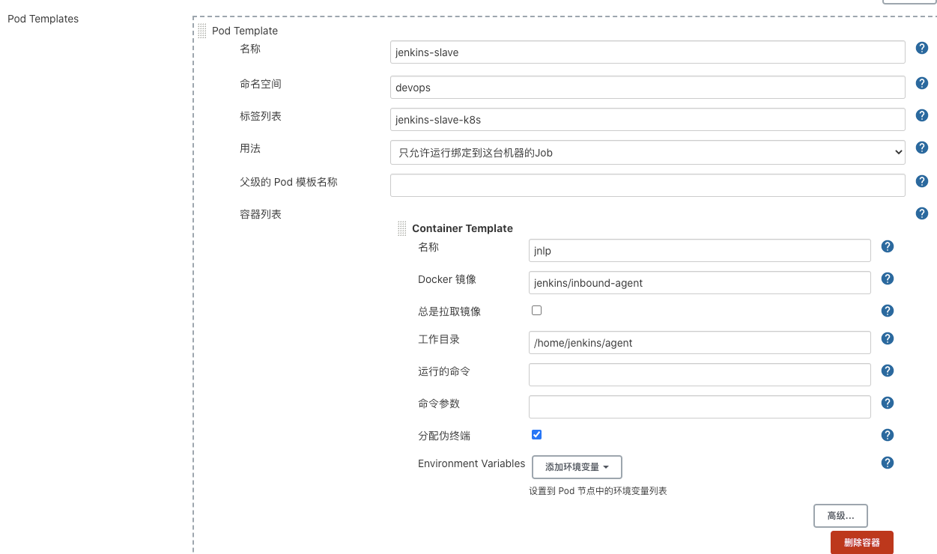Image resolution: width=937 pixels, height=554 pixels.
Task: Click Pod Template drag handle
Action: tap(202, 31)
